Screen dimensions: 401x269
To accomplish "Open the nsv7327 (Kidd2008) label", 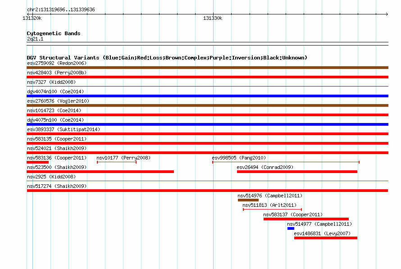I will 51,82.
